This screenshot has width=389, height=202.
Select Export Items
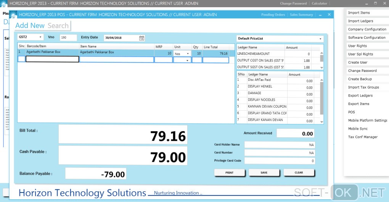tap(359, 104)
